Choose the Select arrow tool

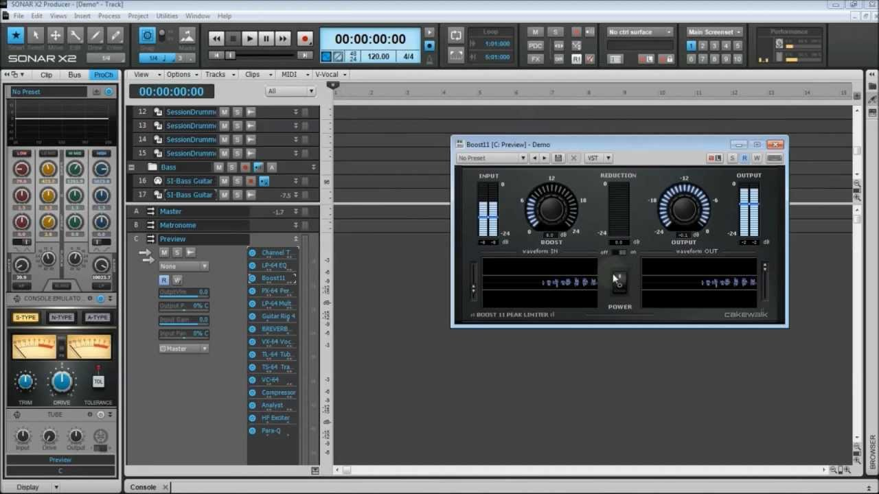click(x=36, y=36)
